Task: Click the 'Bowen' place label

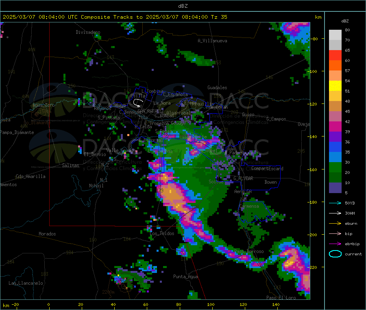Action: (x=270, y=182)
